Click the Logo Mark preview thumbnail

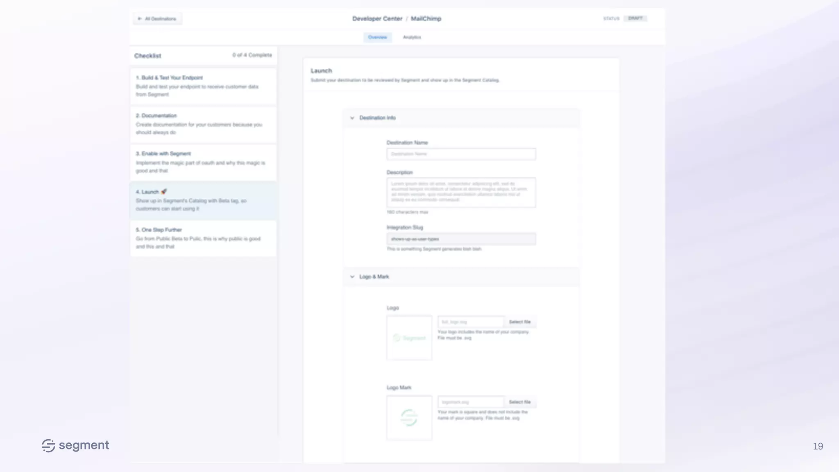[409, 418]
